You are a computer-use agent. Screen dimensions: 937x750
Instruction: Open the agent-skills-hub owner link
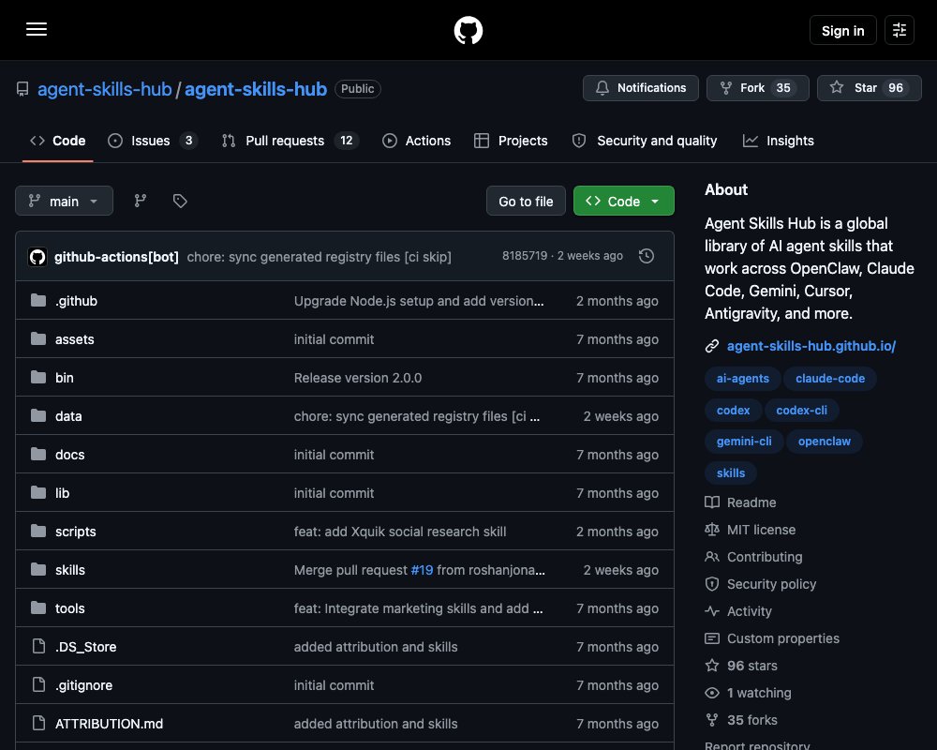pos(105,88)
